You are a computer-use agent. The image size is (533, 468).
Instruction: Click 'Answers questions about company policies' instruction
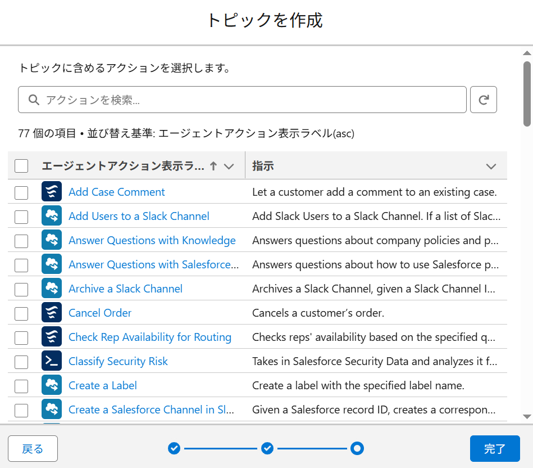pos(375,240)
